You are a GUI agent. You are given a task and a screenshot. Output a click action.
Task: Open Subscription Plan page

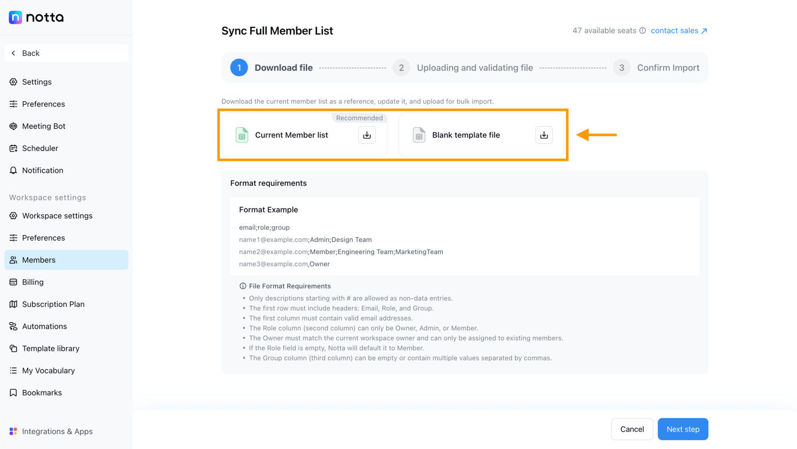(66, 304)
